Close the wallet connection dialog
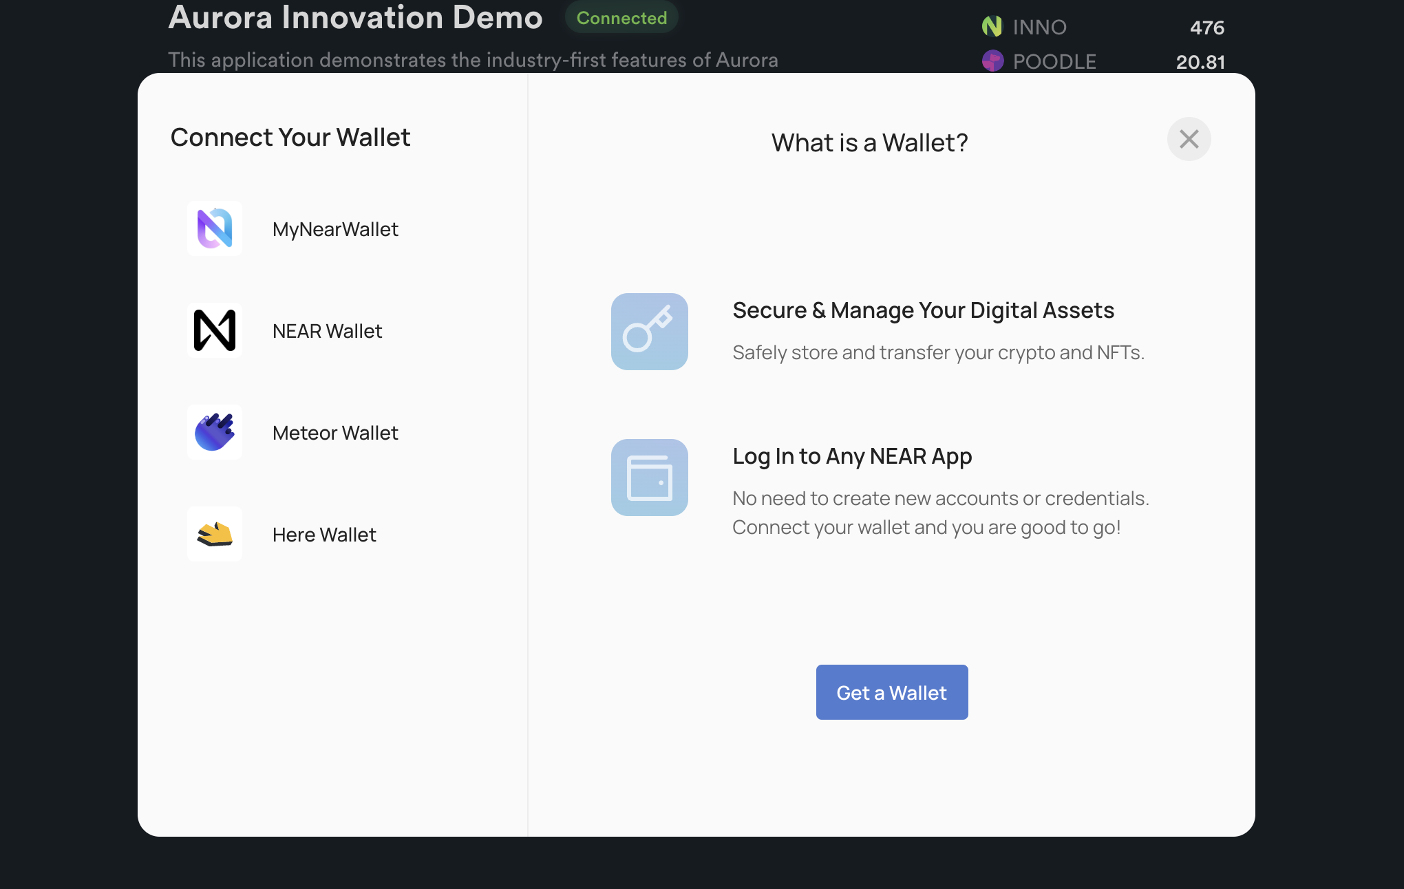Screen dimensions: 1404x889 tap(1189, 139)
